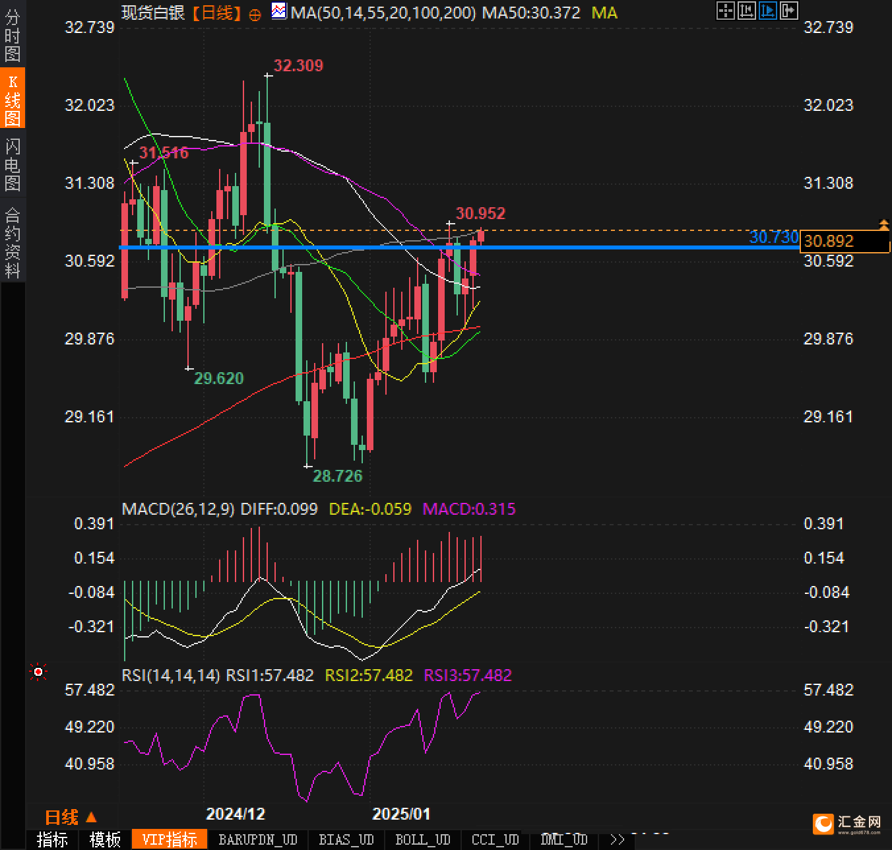Click the 29.620 price label
Image resolution: width=892 pixels, height=850 pixels.
pyautogui.click(x=218, y=378)
